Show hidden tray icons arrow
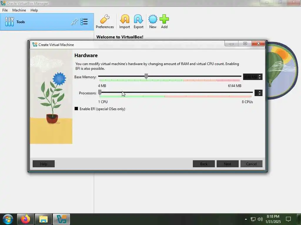 pos(246,219)
